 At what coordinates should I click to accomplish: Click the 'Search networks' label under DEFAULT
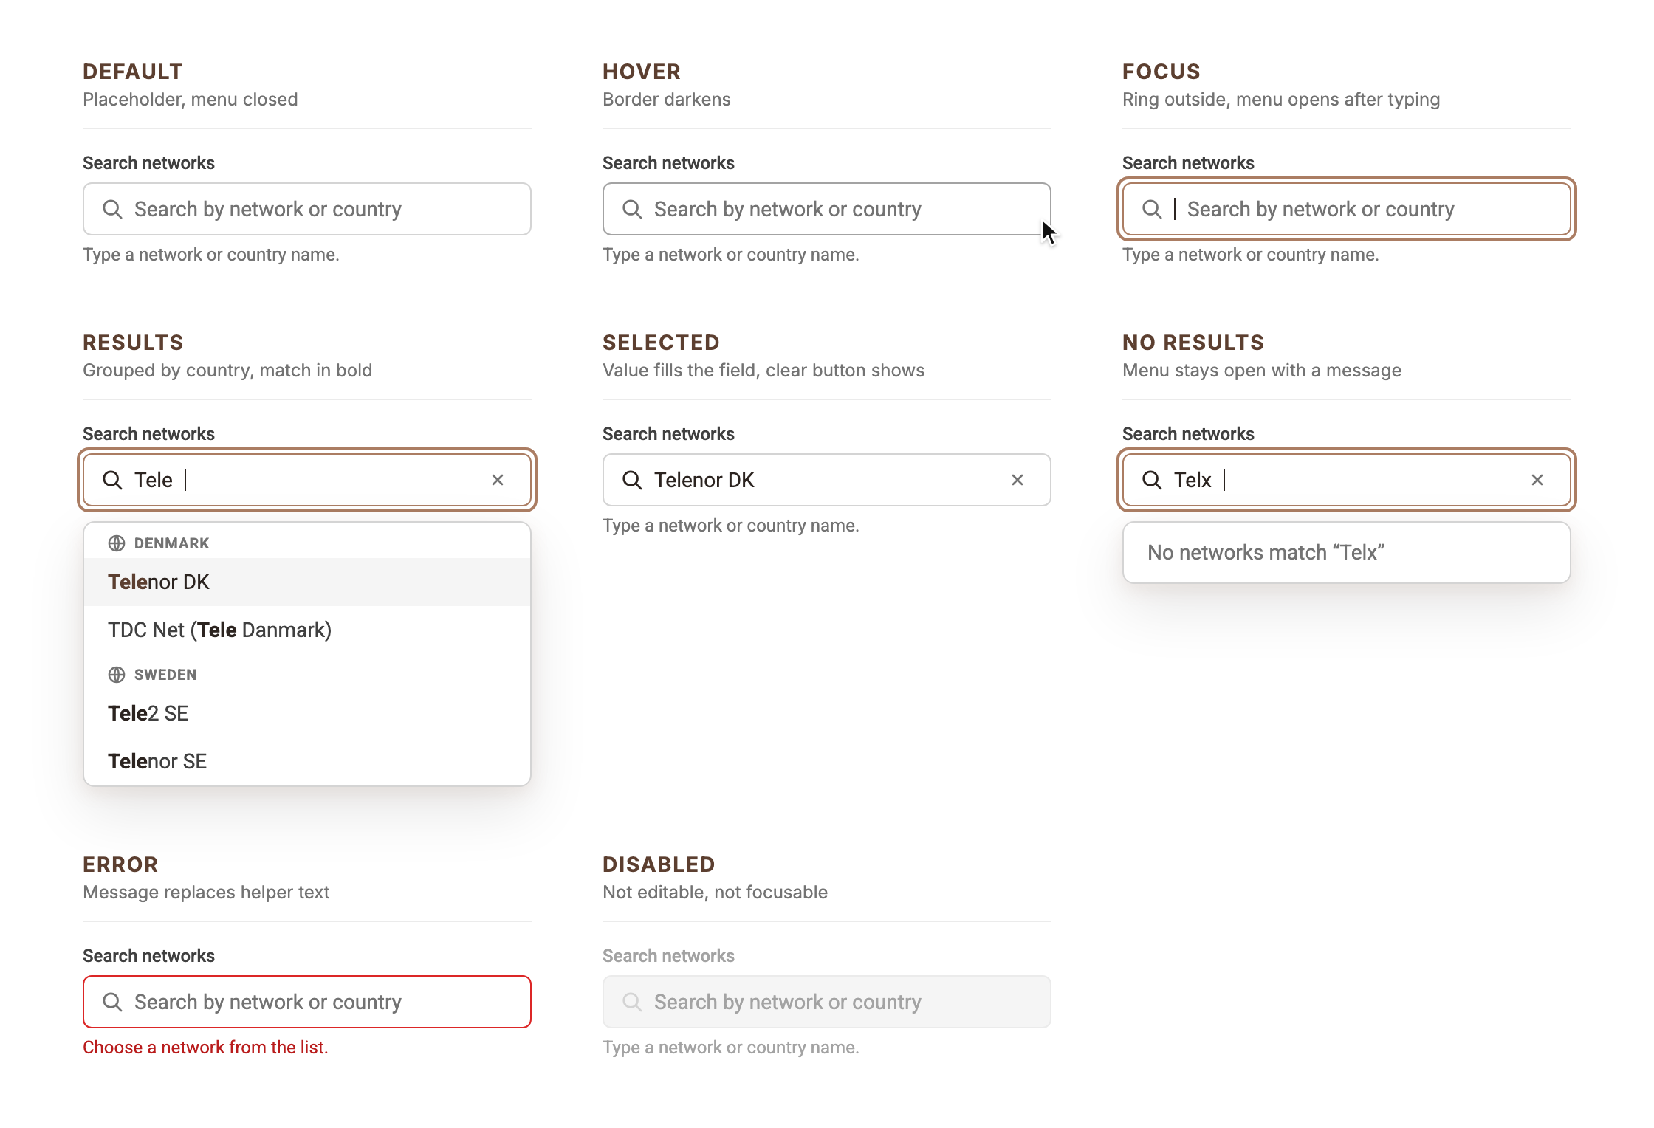click(148, 163)
